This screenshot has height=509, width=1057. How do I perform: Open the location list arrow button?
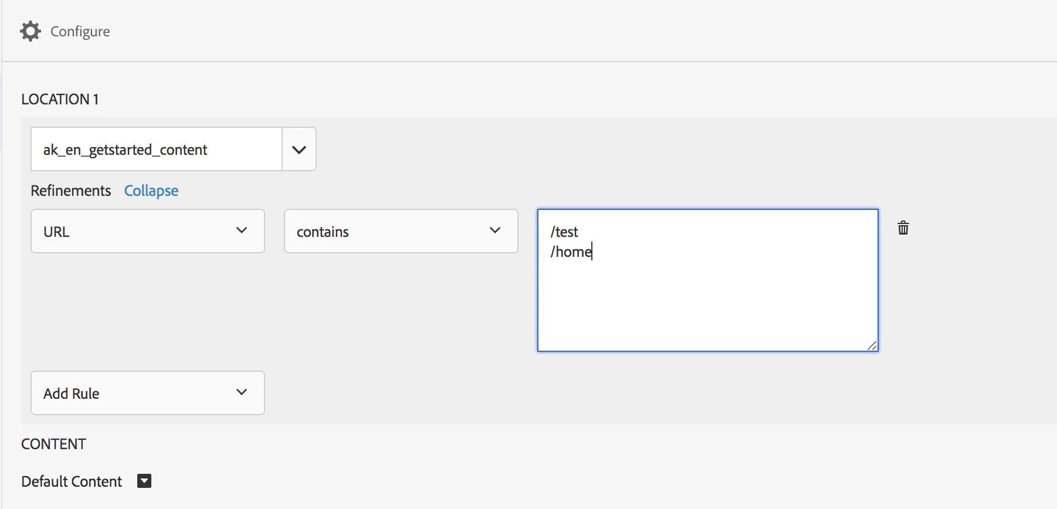click(299, 150)
